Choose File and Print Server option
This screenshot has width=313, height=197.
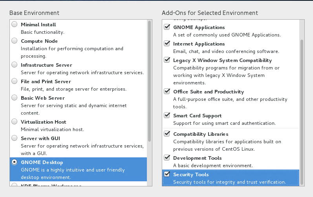click(15, 81)
